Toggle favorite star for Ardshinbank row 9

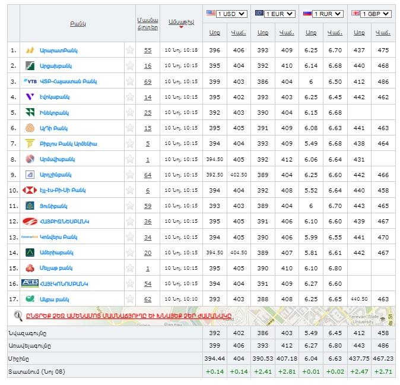(129, 175)
